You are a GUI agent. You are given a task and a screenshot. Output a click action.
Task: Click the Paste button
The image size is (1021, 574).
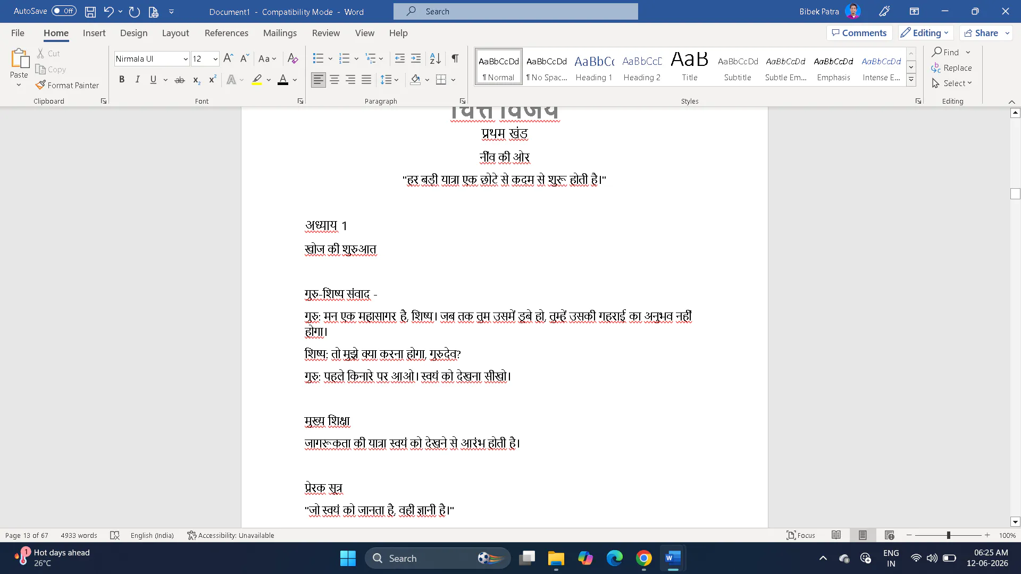click(x=19, y=68)
